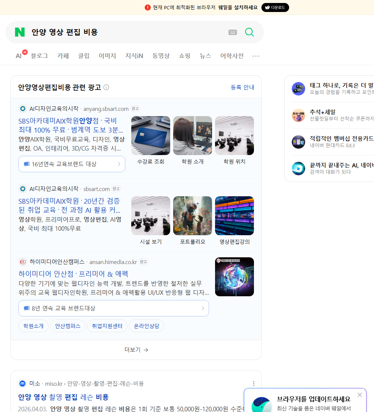This screenshot has width=374, height=412.
Task: Switch to the 블로그 tab
Action: [x=39, y=56]
